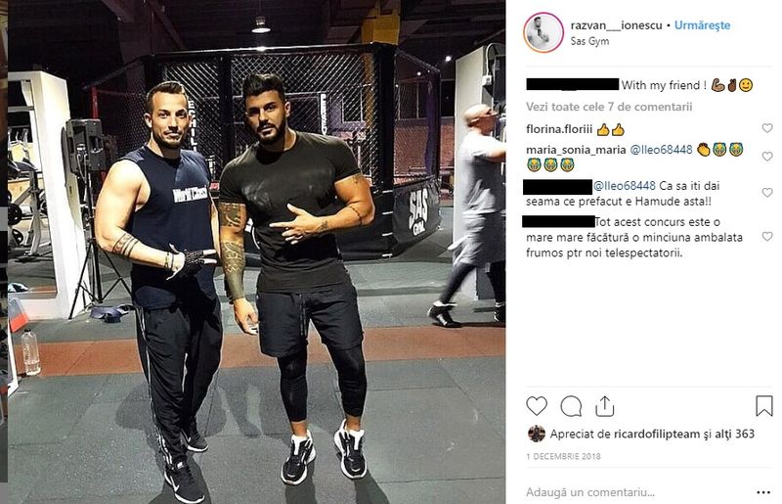Open razvan___ionescu username link
This screenshot has height=504, width=782.
(x=616, y=25)
